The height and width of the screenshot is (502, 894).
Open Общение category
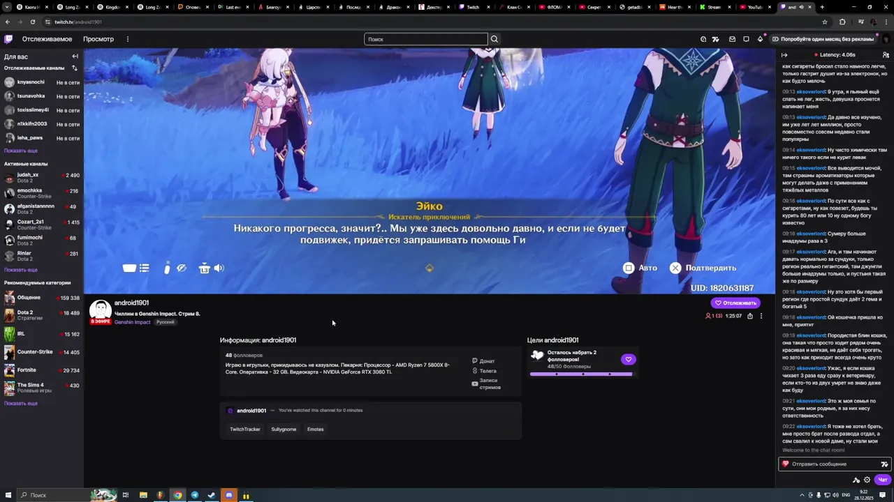[42, 298]
